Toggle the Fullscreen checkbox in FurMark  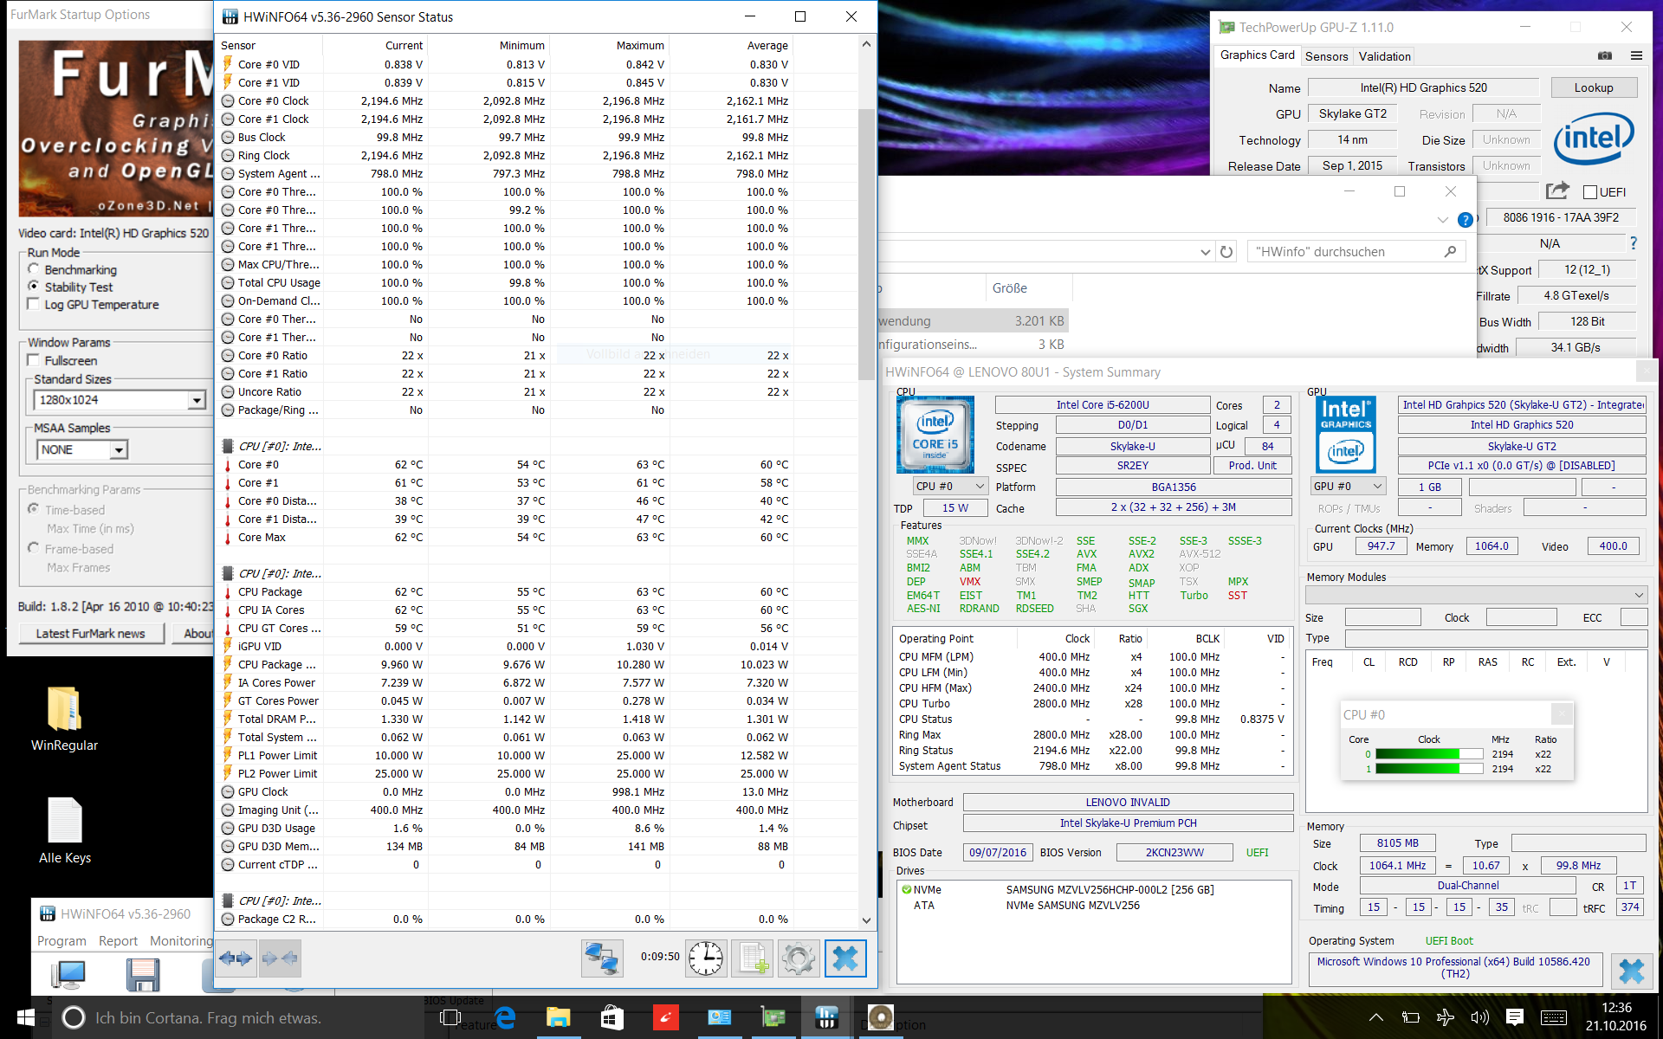[x=34, y=360]
